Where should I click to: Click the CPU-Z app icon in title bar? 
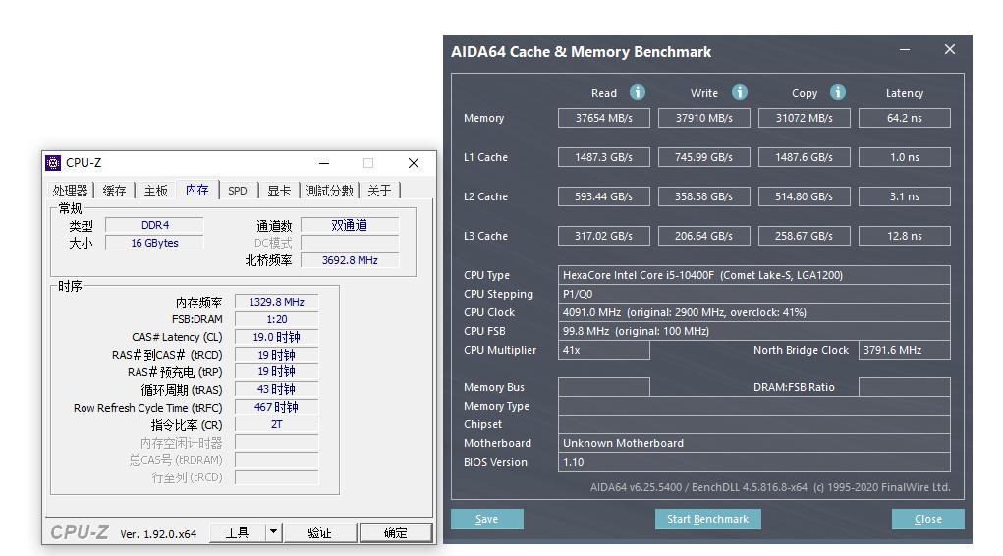click(x=53, y=163)
